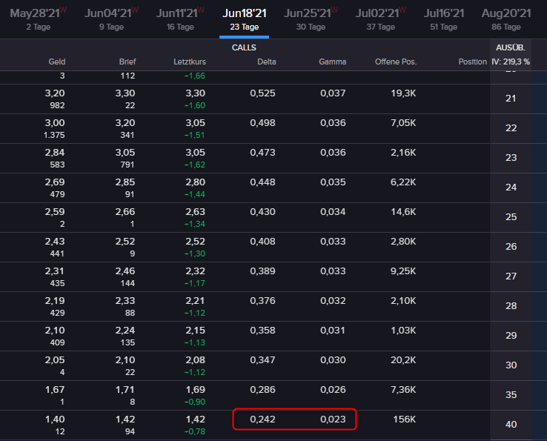
Task: Click the AUSÜB. strike column header
Action: coord(511,47)
